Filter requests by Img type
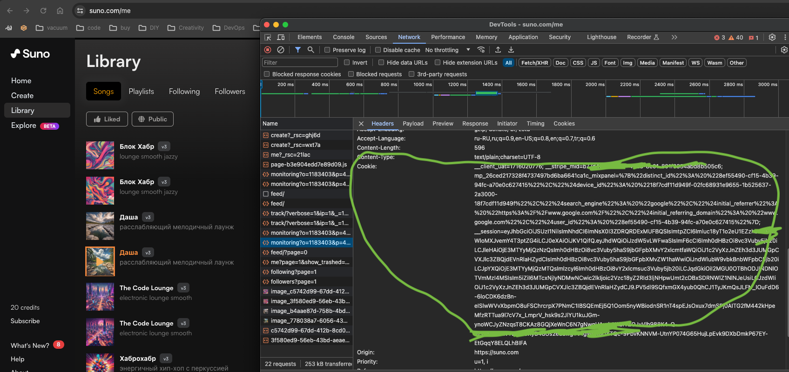The image size is (789, 372). (627, 63)
